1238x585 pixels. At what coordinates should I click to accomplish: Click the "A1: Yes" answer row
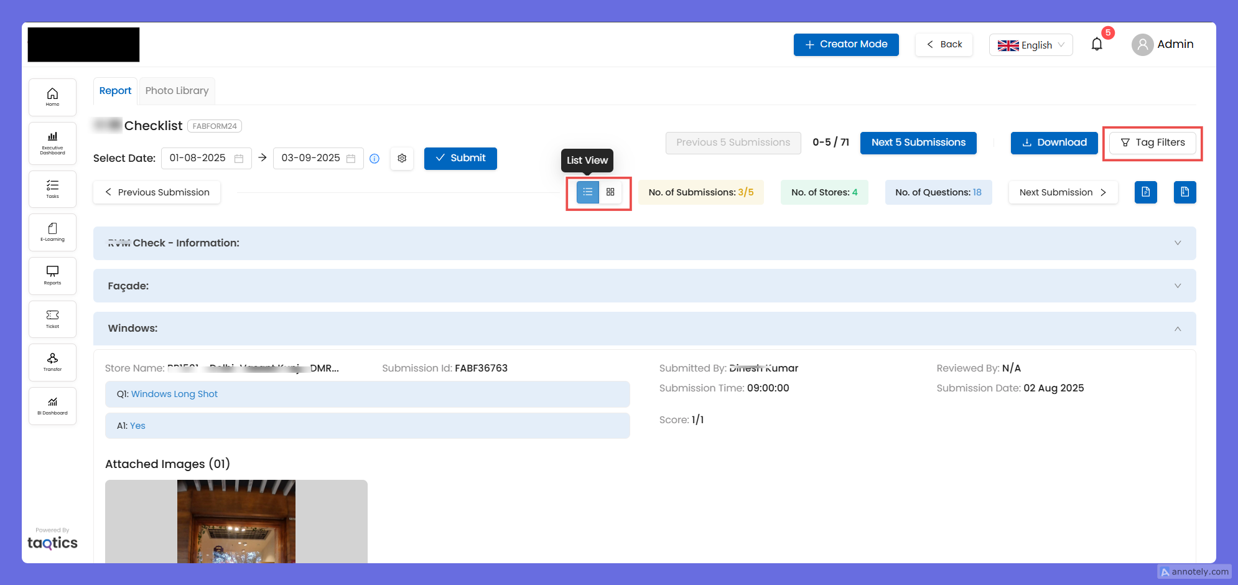(368, 426)
